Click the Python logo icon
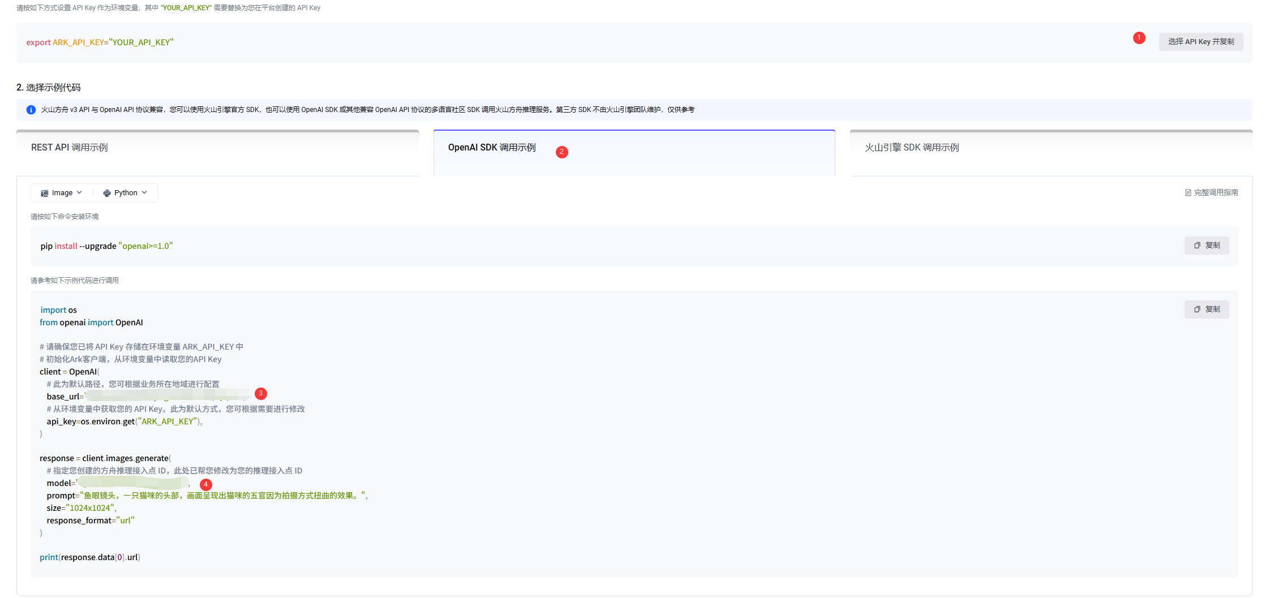This screenshot has height=598, width=1265. point(106,193)
